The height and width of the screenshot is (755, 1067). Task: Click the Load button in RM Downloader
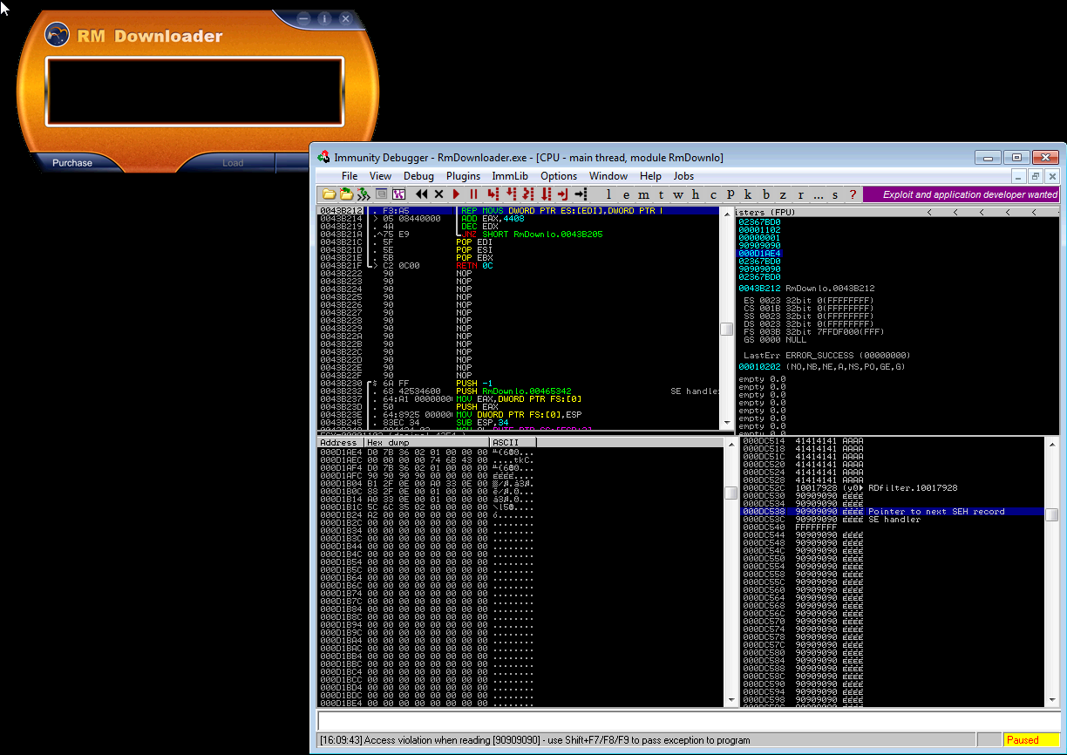click(233, 163)
